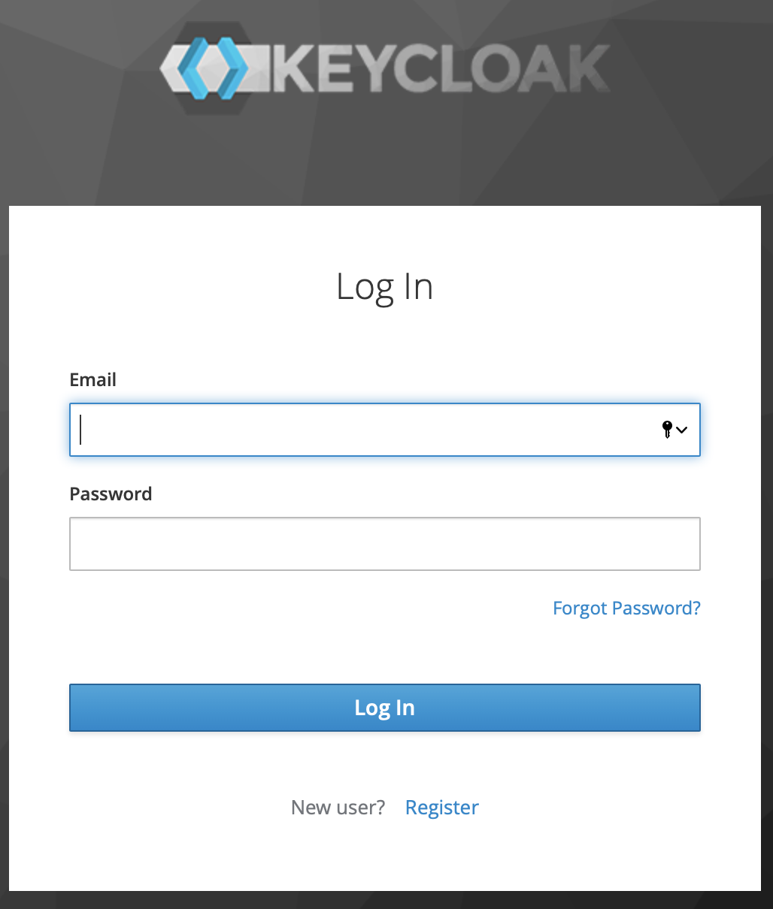Click the blank space between Forgot Password and Log In button
Image resolution: width=773 pixels, height=909 pixels.
point(385,652)
